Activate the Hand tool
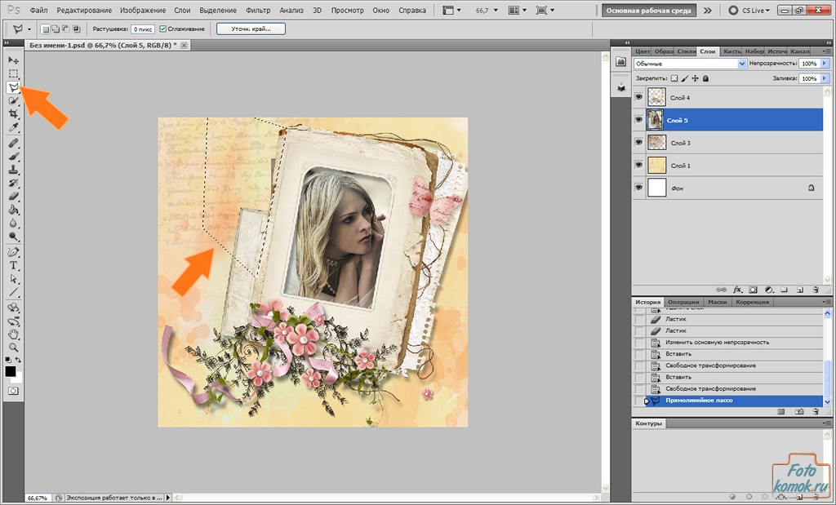Viewport: 836px width, 505px height. pyautogui.click(x=13, y=334)
